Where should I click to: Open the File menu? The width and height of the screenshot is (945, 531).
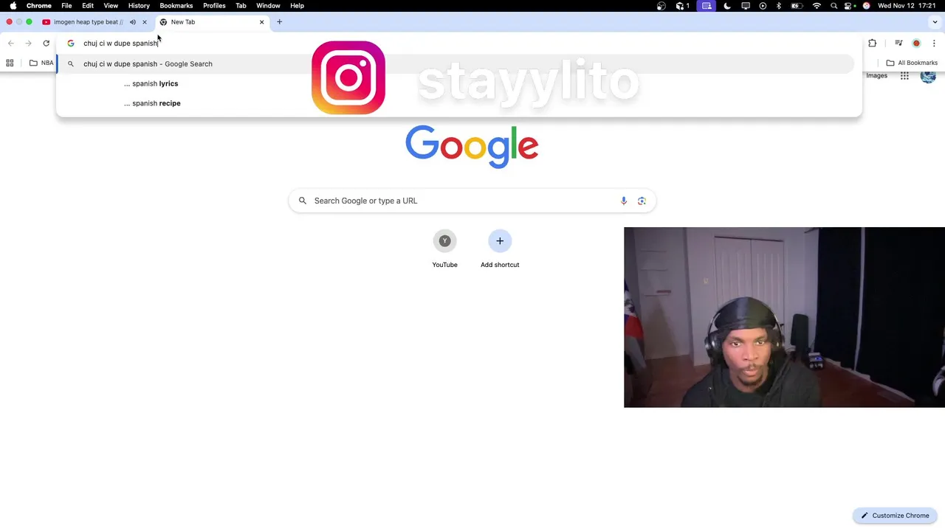(x=66, y=5)
